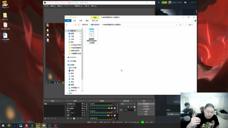The image size is (228, 128).
Task: Open YY游戏大厅 desktop shortcut
Action: click(x=5, y=4)
